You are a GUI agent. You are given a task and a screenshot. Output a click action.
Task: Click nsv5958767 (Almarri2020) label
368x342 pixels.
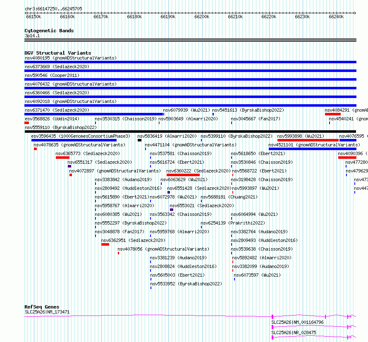point(124,206)
